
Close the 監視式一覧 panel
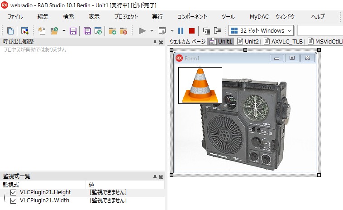pos(161,176)
